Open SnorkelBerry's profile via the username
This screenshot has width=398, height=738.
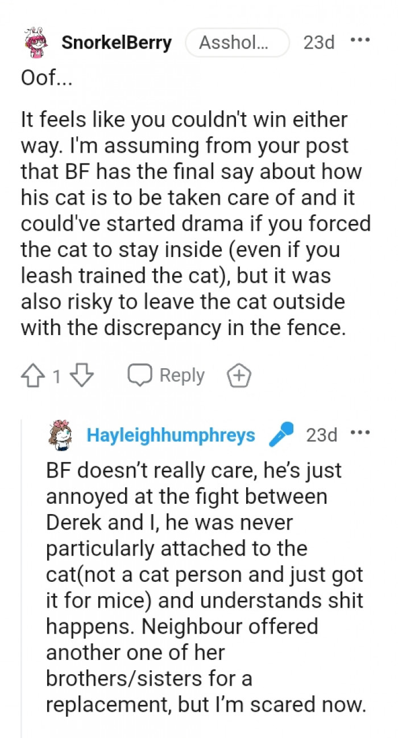point(116,42)
